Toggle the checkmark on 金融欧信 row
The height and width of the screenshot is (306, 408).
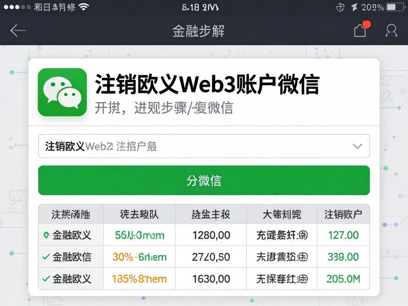46,257
